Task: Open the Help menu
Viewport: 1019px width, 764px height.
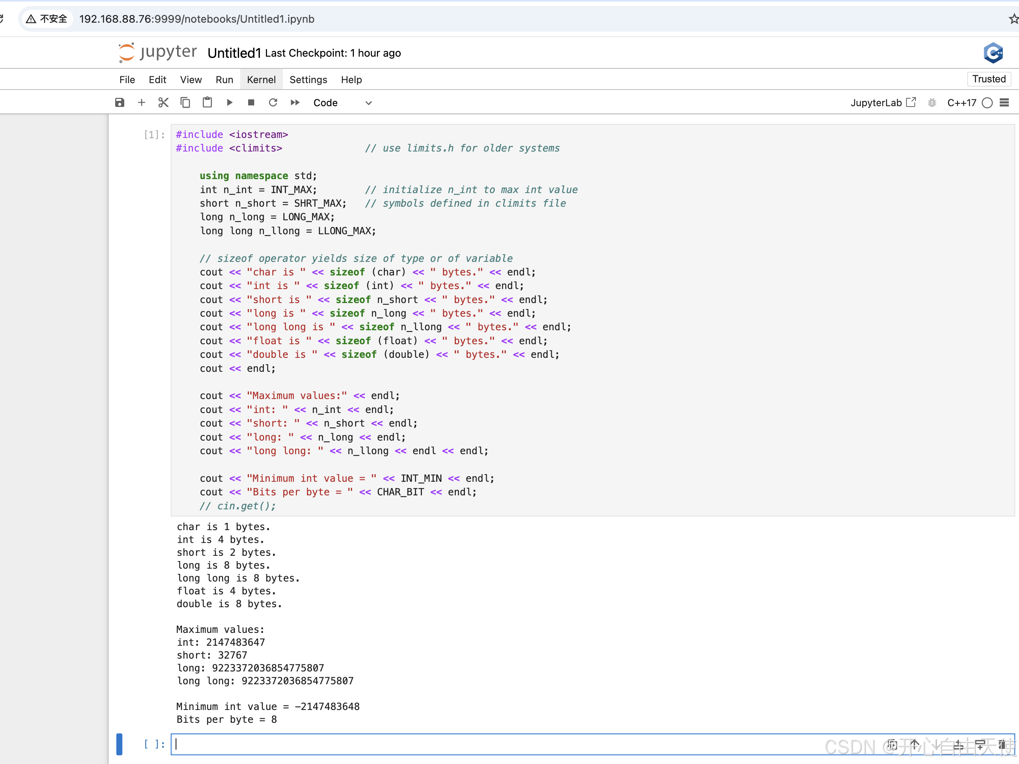Action: tap(351, 80)
